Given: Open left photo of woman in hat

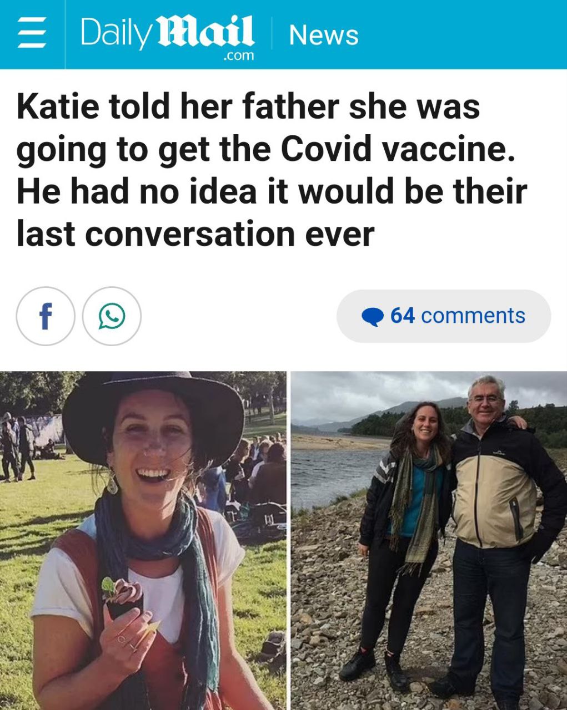Looking at the screenshot, I should pos(143,540).
